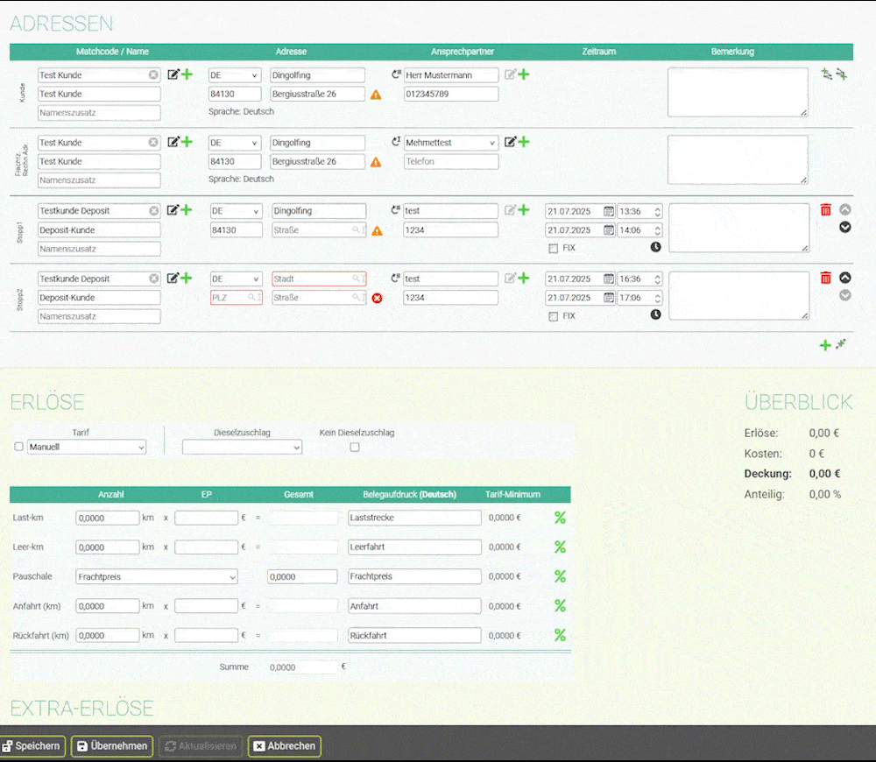The width and height of the screenshot is (876, 762).
Task: Reload contact icon before Mehmettest
Action: tap(396, 142)
